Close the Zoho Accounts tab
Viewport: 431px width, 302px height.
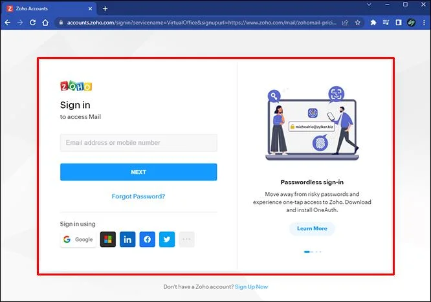tap(90, 9)
